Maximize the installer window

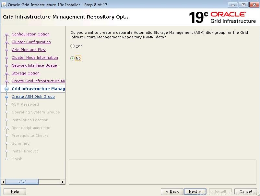(243, 5)
